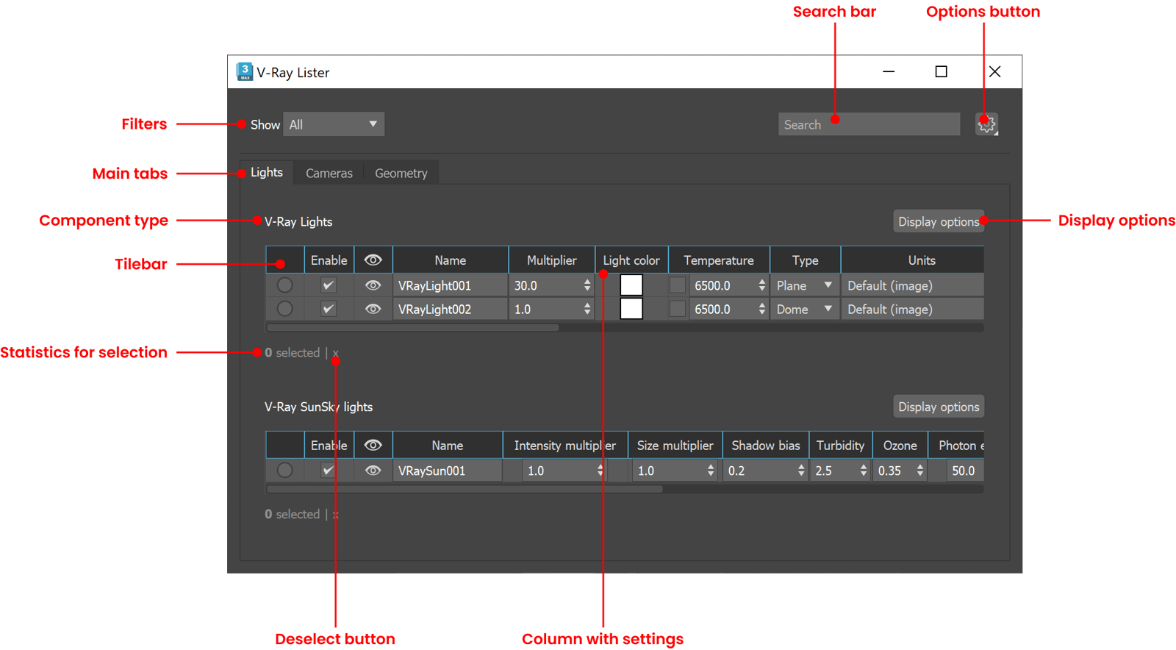Open the Show filter dropdown
Viewport: 1176px width, 650px height.
pyautogui.click(x=334, y=124)
